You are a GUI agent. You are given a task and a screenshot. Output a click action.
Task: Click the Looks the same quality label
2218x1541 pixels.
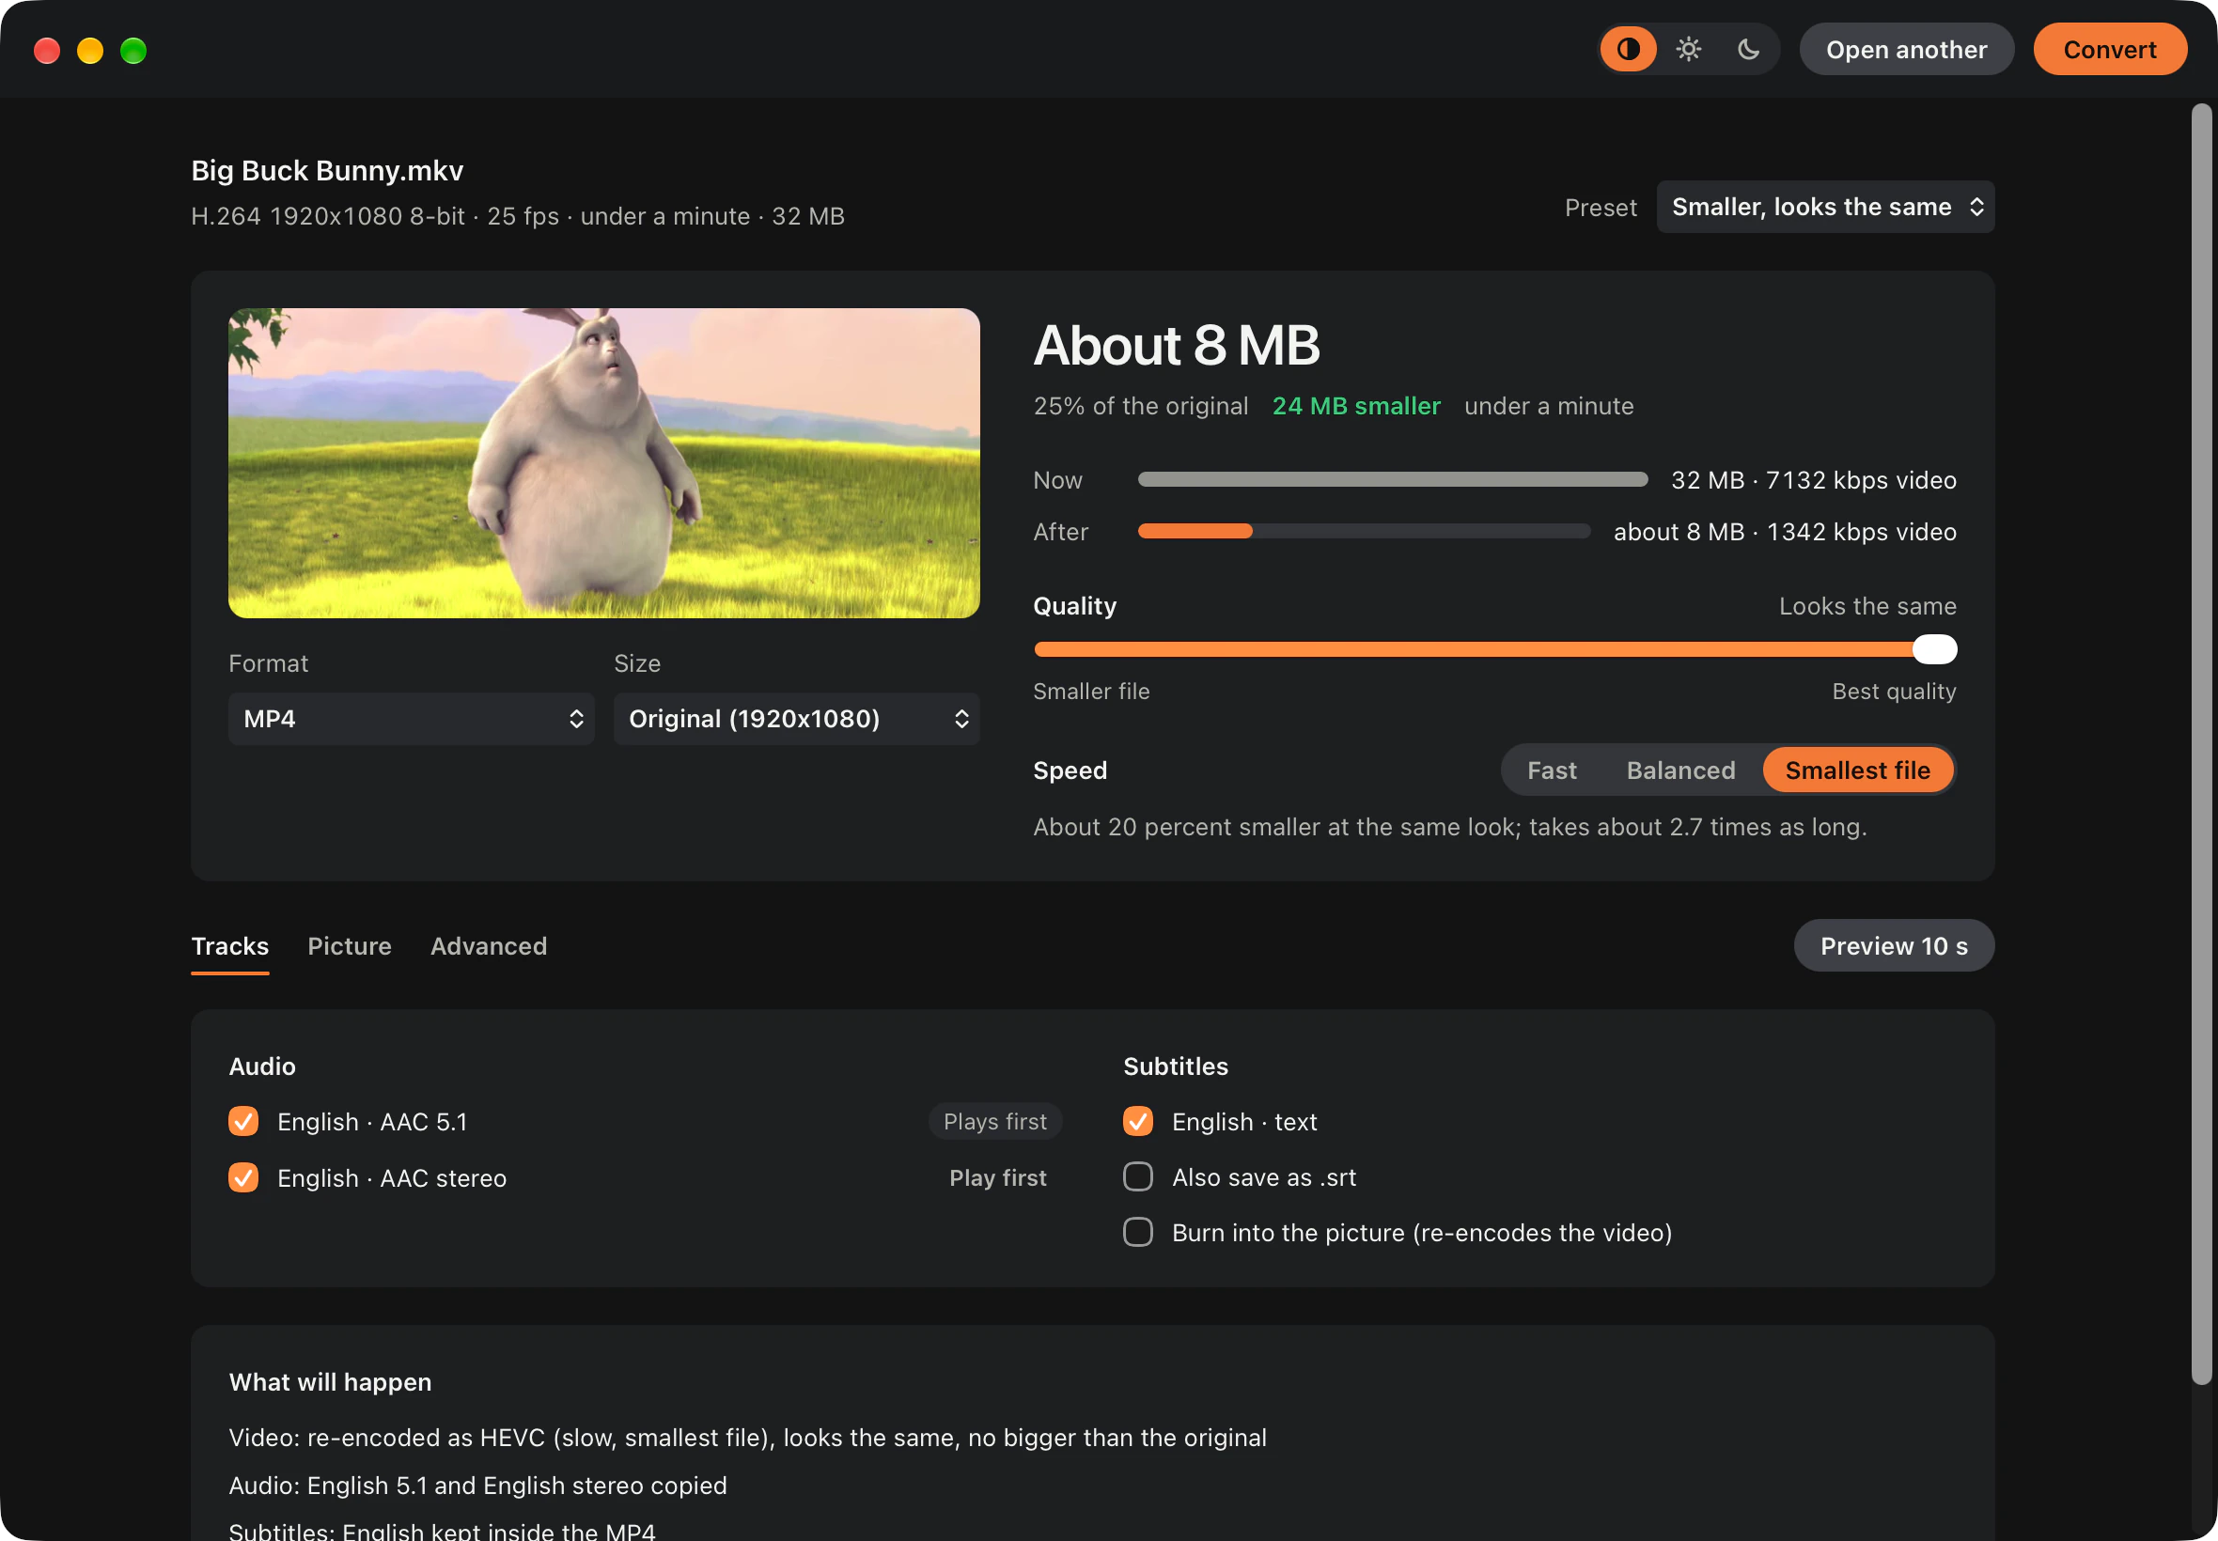click(x=1867, y=606)
